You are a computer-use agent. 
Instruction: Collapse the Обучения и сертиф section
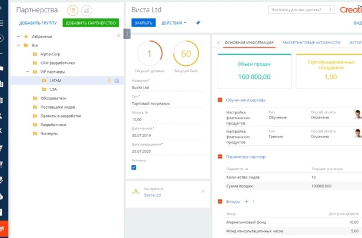tap(220, 100)
